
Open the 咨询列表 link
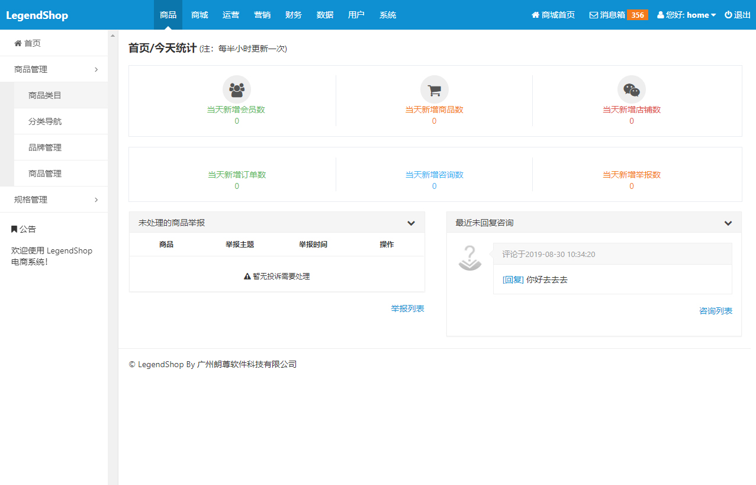716,311
